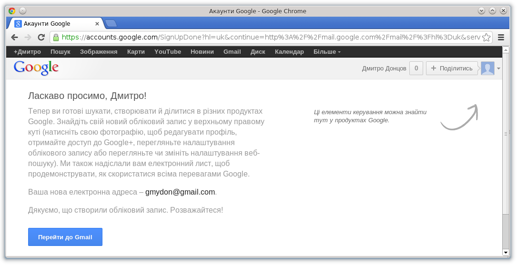
Task: Reload the page with the refresh icon
Action: point(41,37)
